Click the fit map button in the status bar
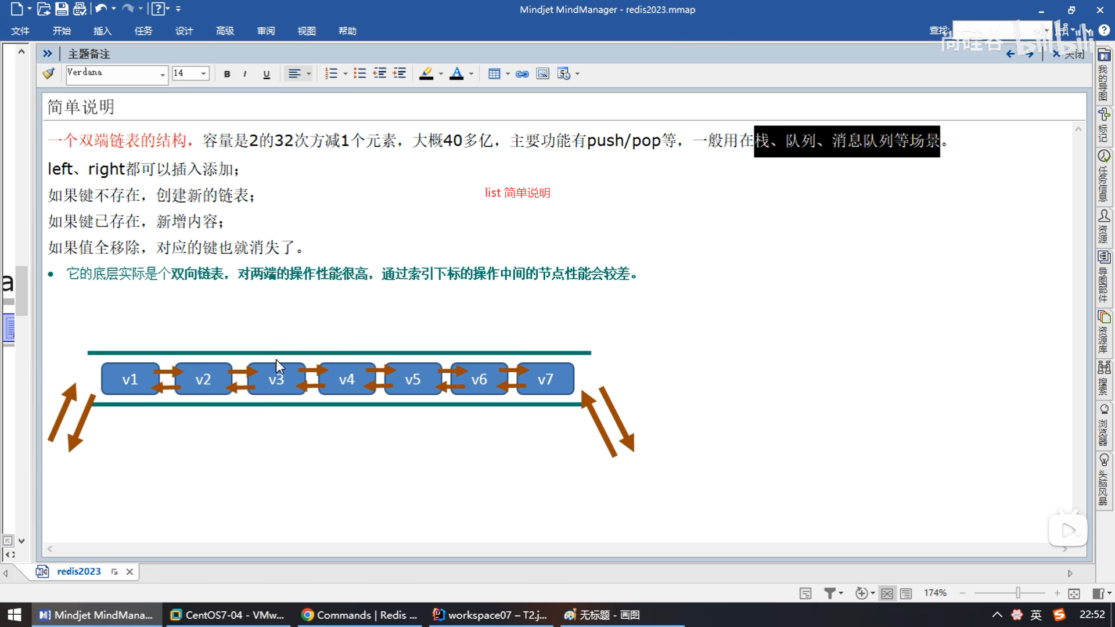This screenshot has width=1115, height=627. click(1074, 593)
